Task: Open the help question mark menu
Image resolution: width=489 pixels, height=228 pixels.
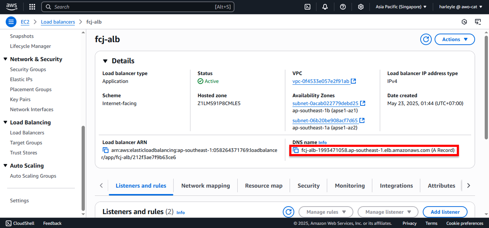Action: (x=343, y=7)
